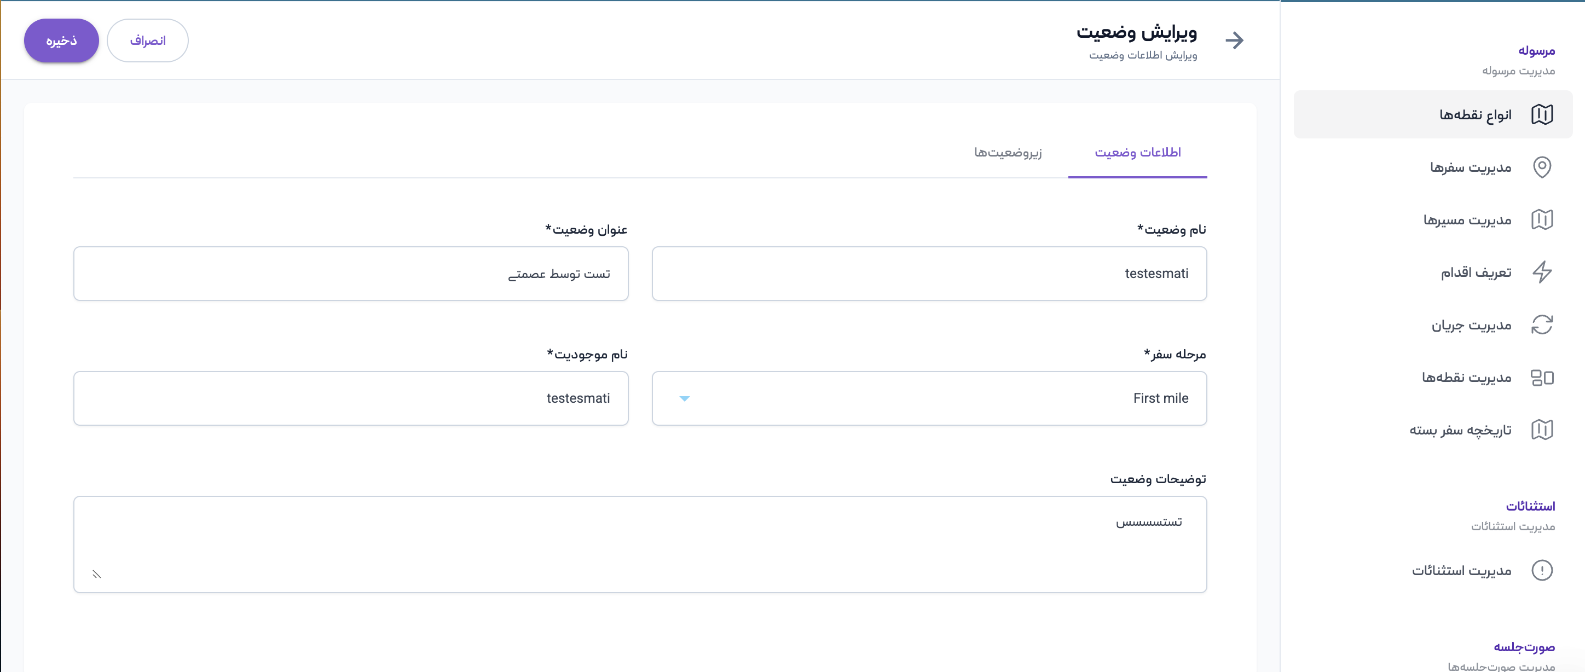Click the lightning bolt icon for تعریف اقدام
The image size is (1585, 672).
point(1541,272)
